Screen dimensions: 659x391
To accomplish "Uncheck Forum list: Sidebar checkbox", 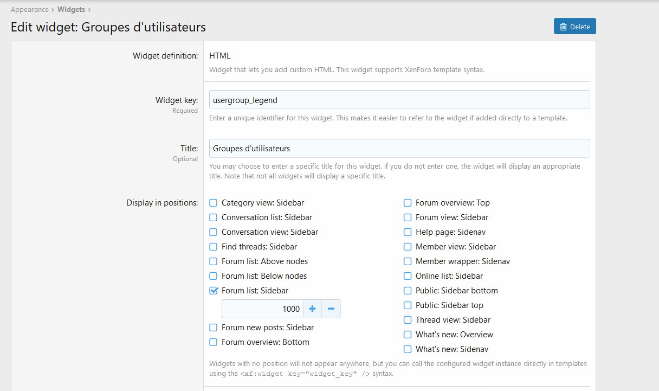I will point(214,291).
